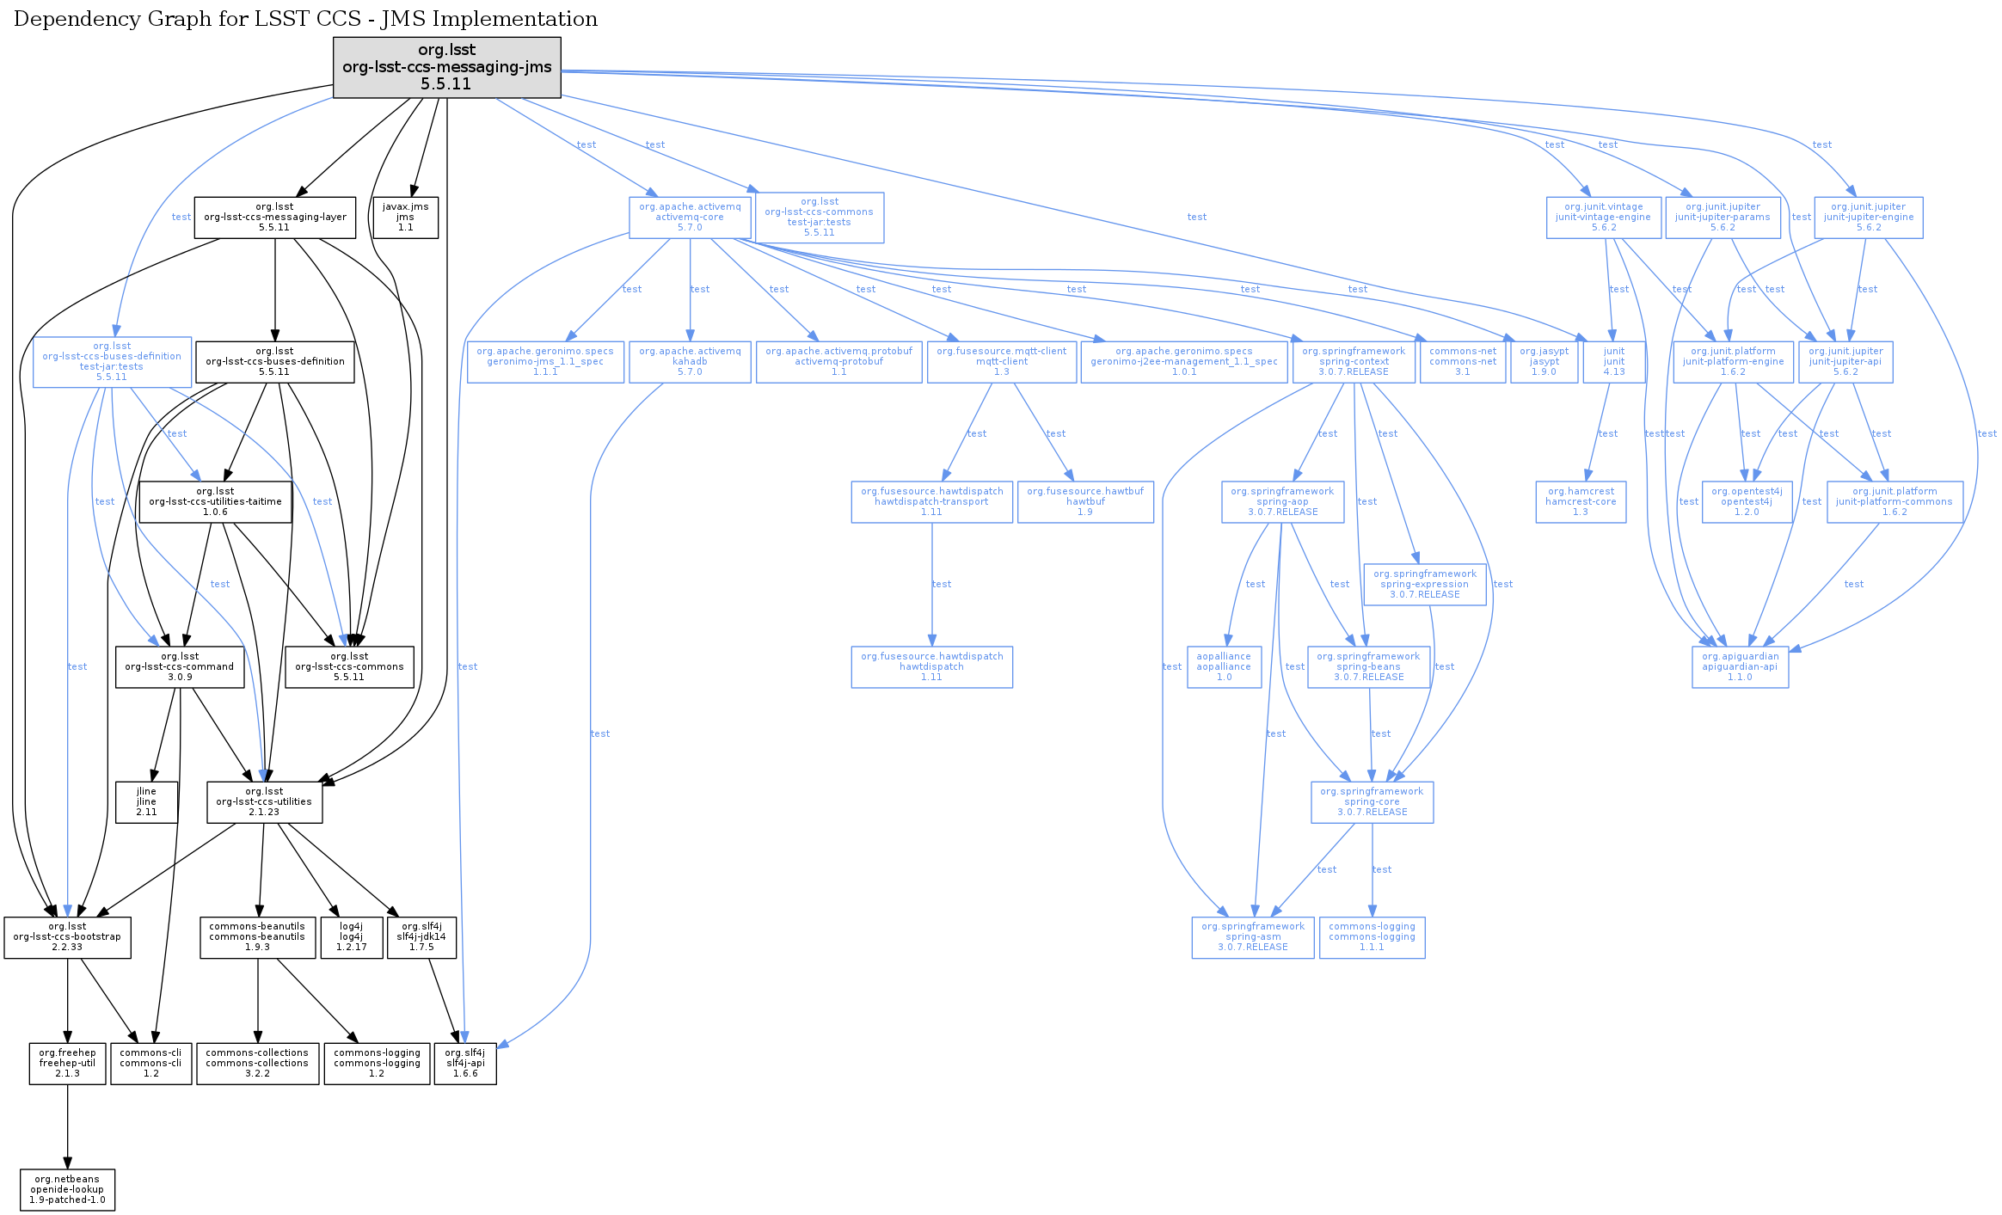Select the apiguardian-api 1.1.0 node
This screenshot has width=2002, height=1215.
click(1740, 667)
